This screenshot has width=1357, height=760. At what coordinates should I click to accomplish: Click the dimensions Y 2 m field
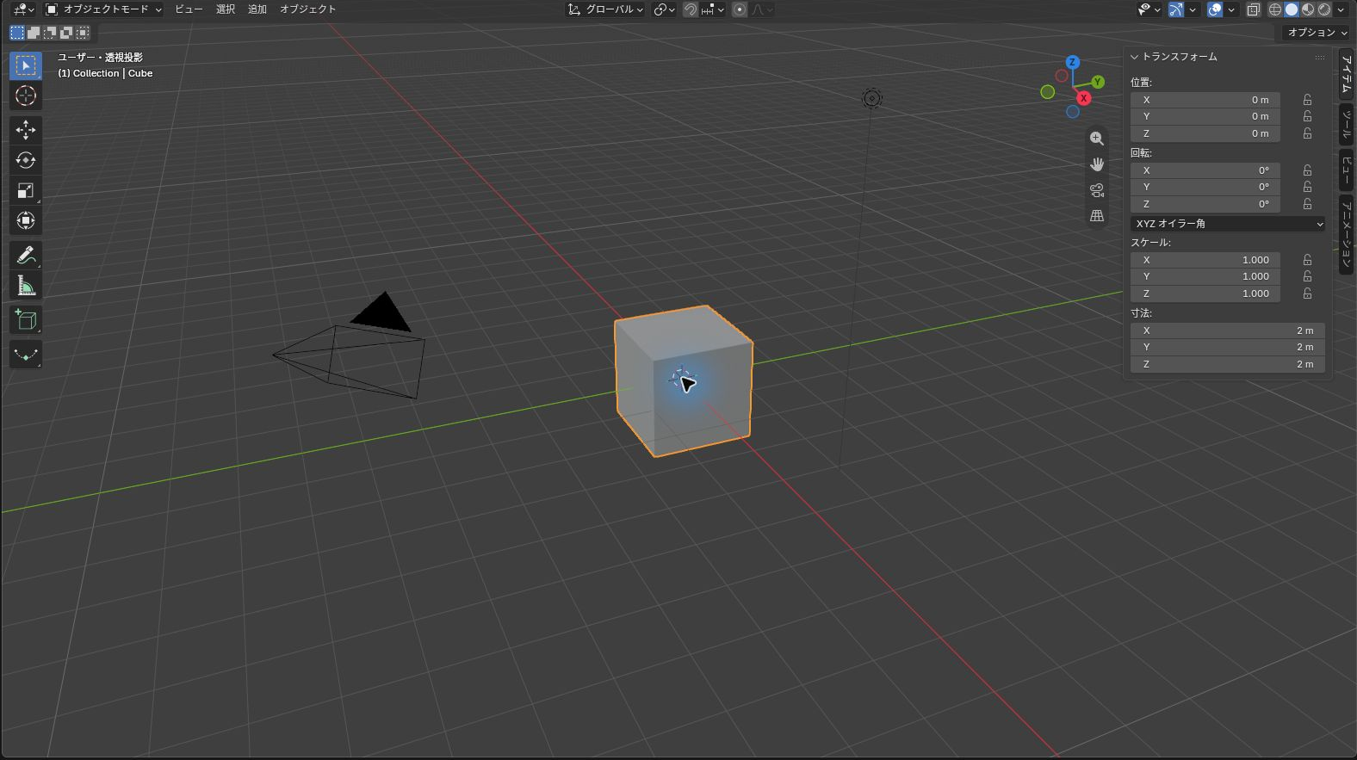tap(1227, 347)
